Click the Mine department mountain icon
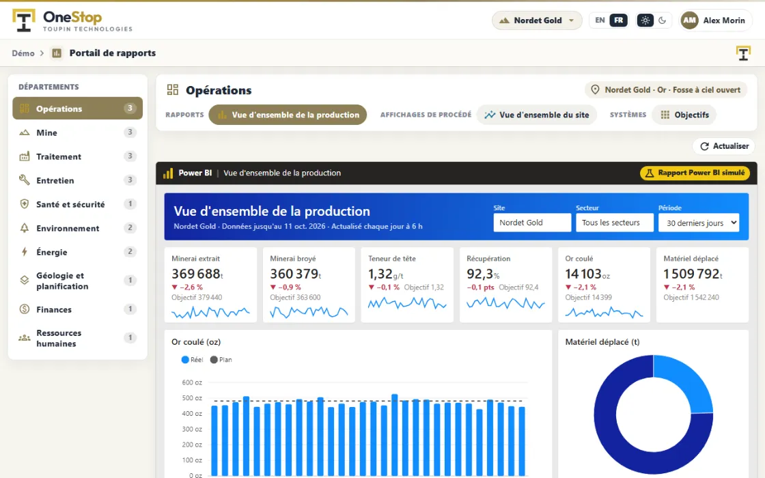Viewport: 765px width, 478px height. pos(25,132)
